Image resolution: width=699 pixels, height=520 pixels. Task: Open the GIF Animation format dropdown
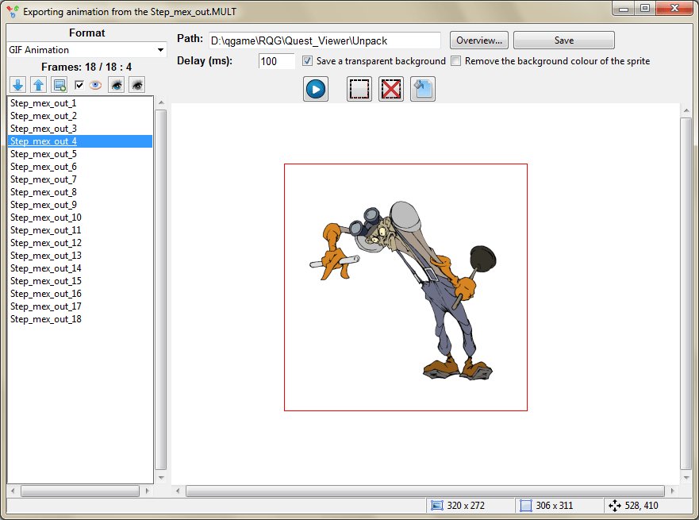(87, 50)
